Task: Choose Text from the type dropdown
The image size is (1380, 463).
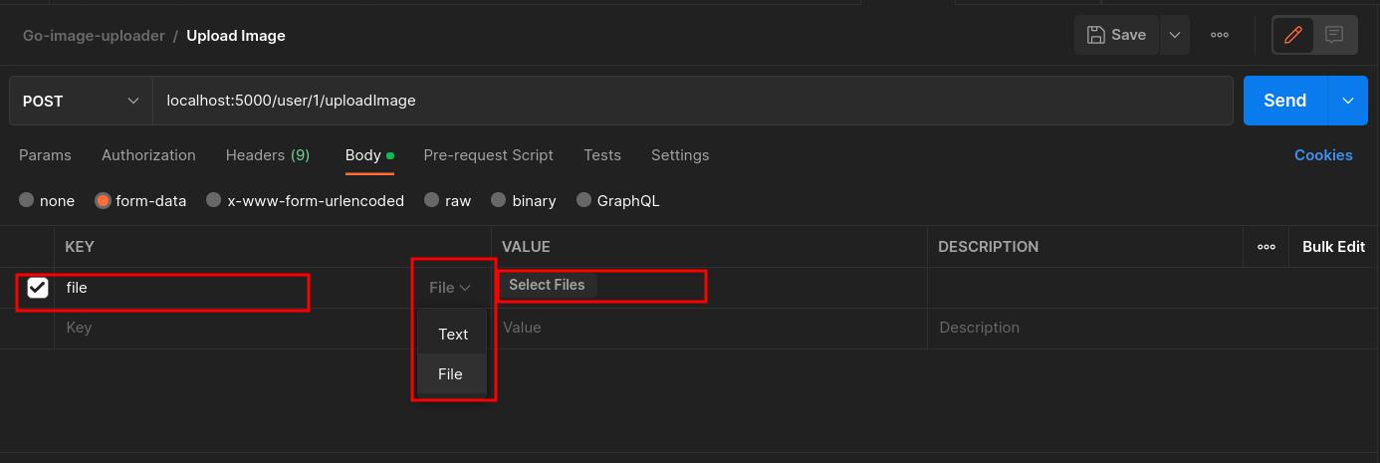Action: pyautogui.click(x=453, y=335)
